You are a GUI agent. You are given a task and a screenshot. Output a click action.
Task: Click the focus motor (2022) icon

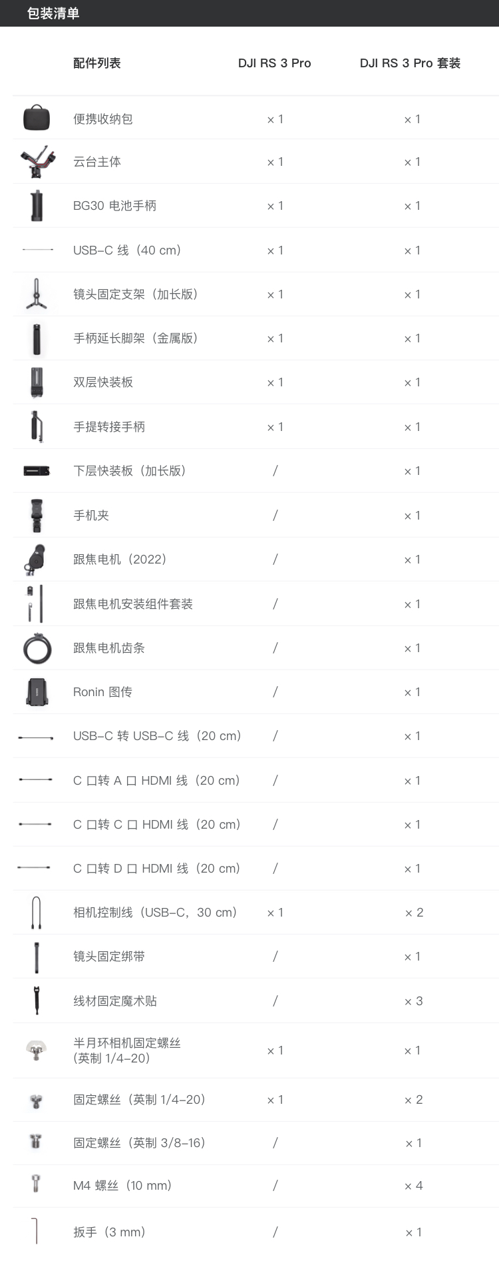tap(36, 560)
